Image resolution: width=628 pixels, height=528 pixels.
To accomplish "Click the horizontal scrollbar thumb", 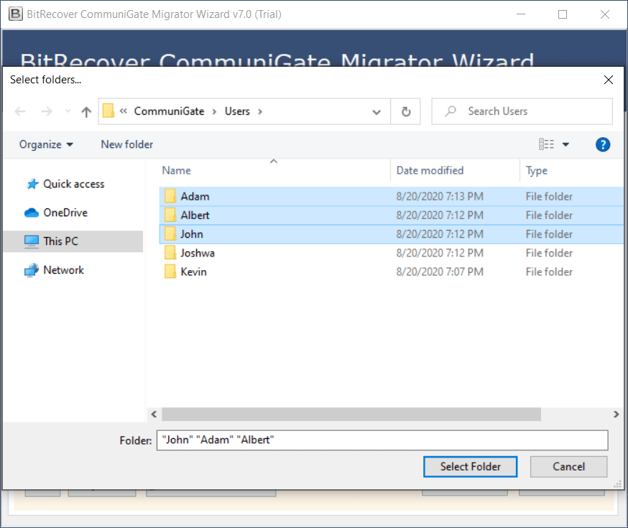I will click(x=351, y=414).
